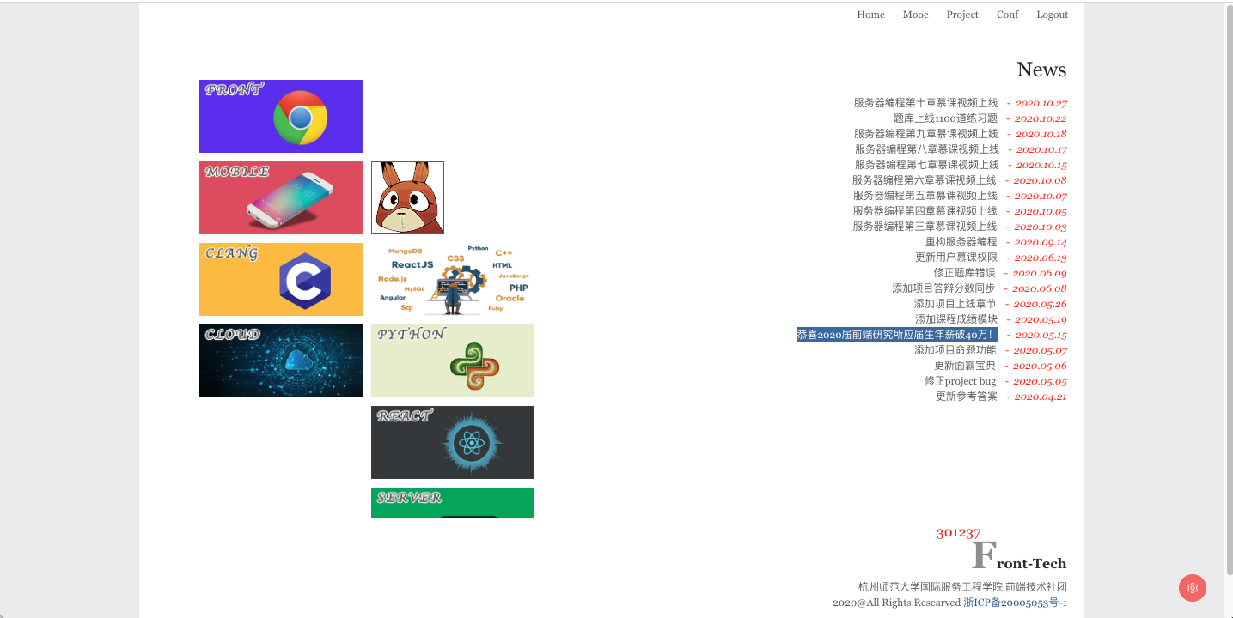Open the FRONT course tile with Chrome logo

pyautogui.click(x=281, y=116)
